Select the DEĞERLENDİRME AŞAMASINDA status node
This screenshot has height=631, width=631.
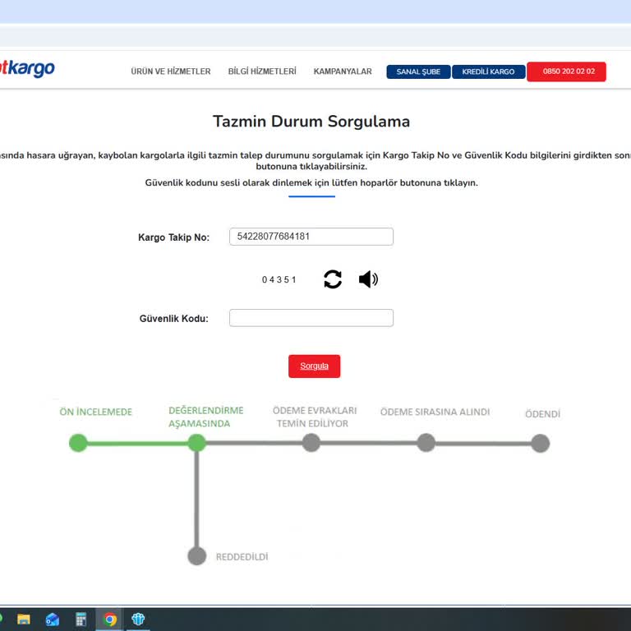coord(196,443)
